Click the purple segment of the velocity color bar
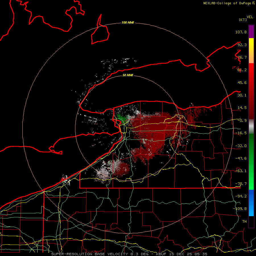Image resolution: width=256 pixels, height=256 pixels. click(x=251, y=32)
